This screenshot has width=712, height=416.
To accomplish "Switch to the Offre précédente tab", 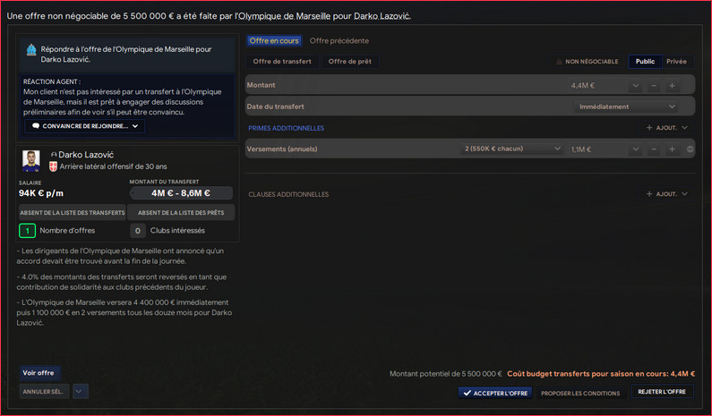I will (339, 41).
